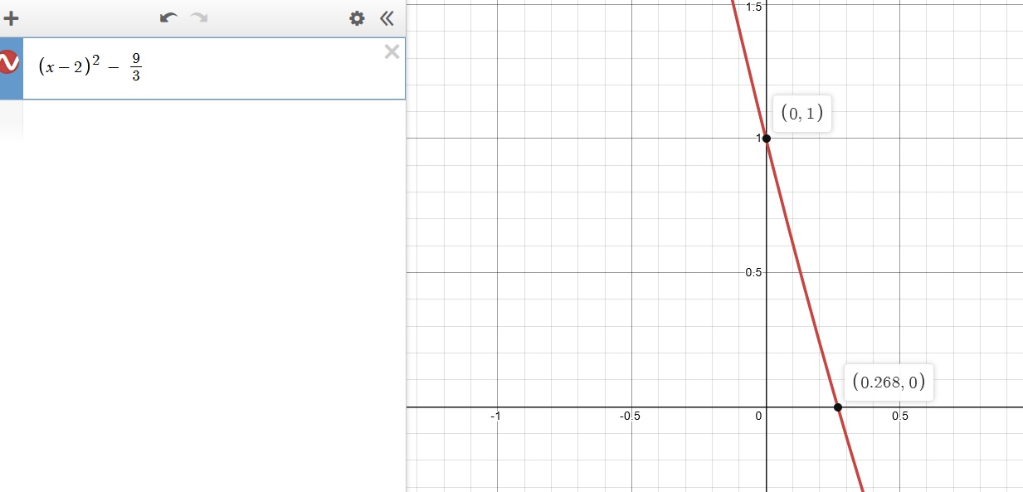Click the y-axis tick label 1.5
The image size is (1023, 492).
tap(754, 7)
